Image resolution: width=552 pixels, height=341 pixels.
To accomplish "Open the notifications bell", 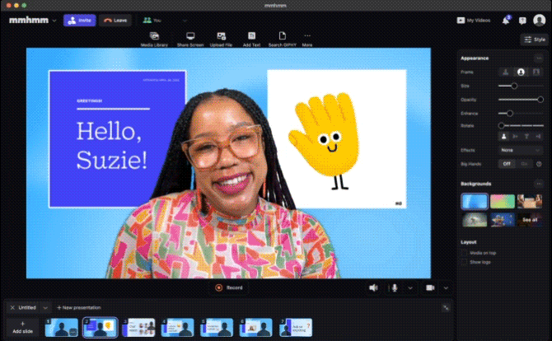I will point(506,21).
